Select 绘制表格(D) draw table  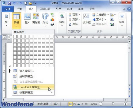point(33,76)
